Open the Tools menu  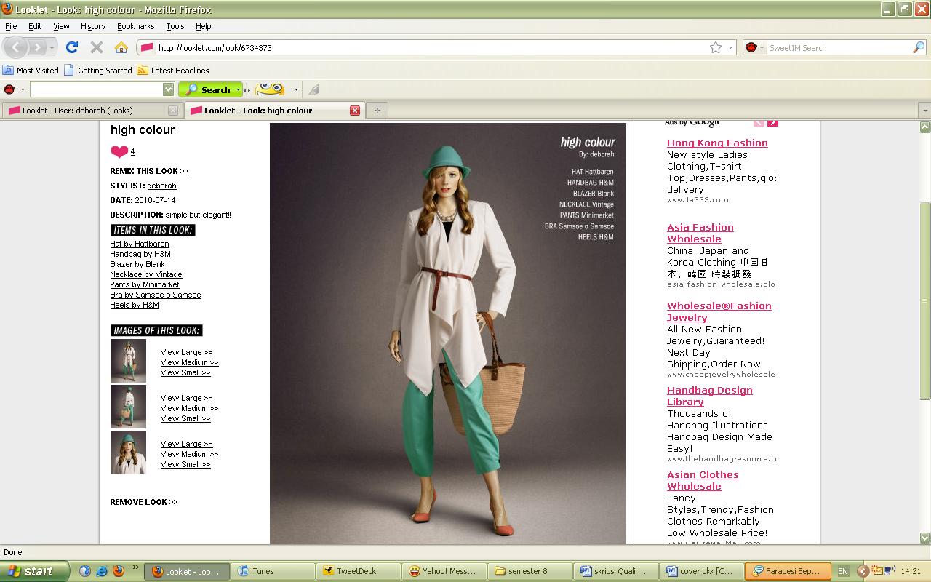[175, 26]
